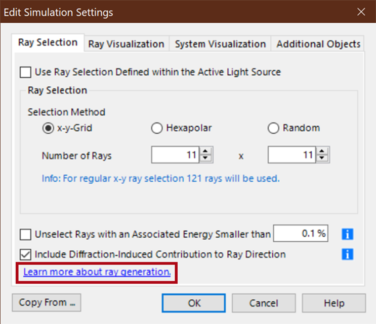
Task: Switch to the Ray Visualization tab
Action: click(127, 44)
